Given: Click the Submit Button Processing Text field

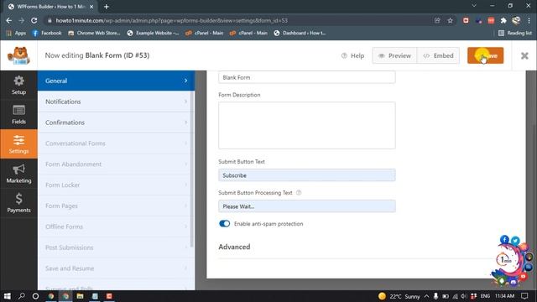Looking at the screenshot, I should pos(307,206).
